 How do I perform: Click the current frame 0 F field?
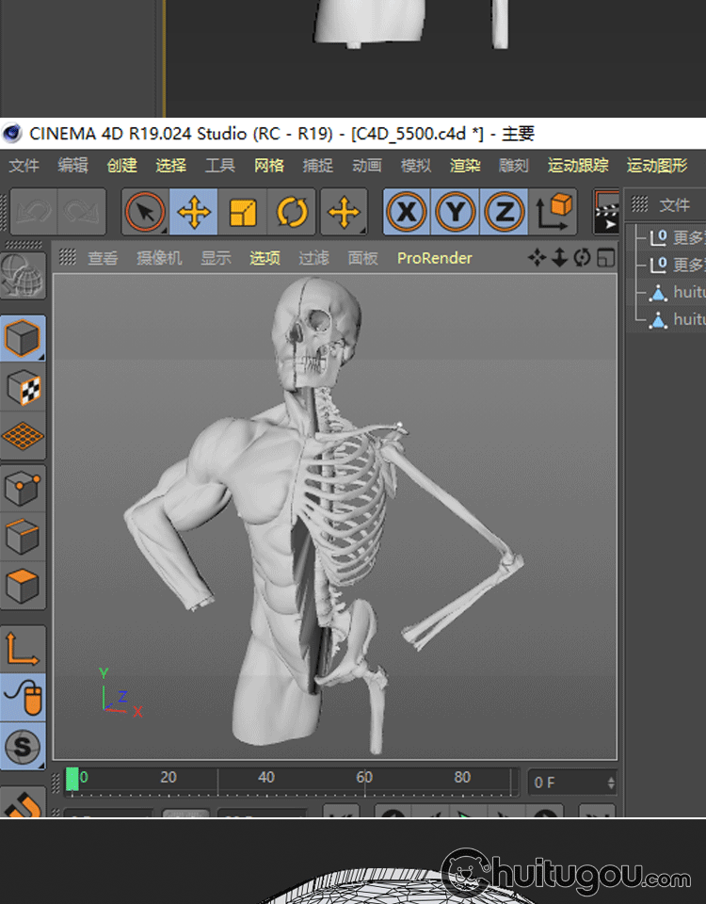tap(570, 783)
